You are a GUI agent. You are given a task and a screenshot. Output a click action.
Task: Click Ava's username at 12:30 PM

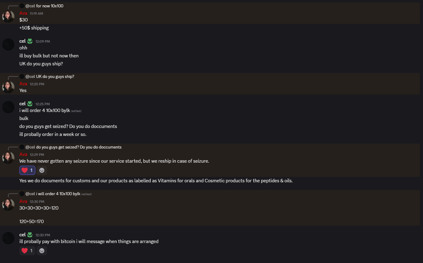click(23, 201)
